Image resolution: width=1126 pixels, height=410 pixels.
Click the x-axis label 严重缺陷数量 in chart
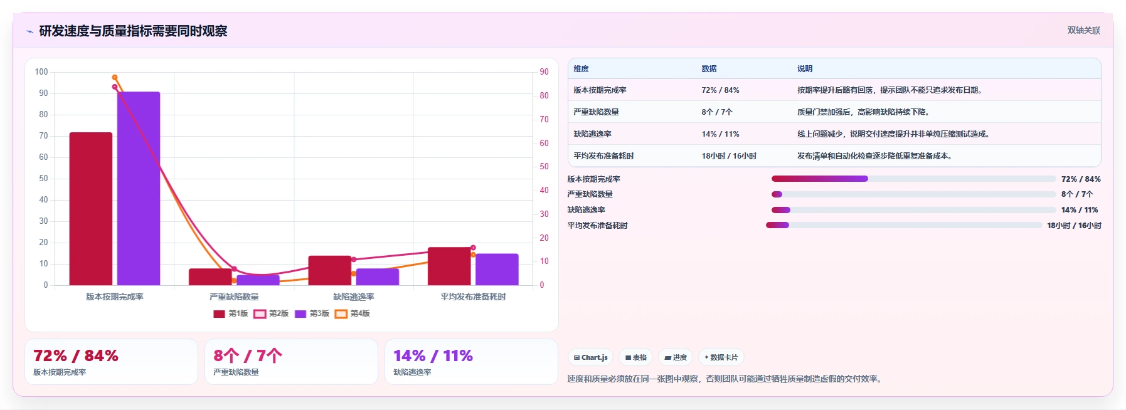(234, 297)
